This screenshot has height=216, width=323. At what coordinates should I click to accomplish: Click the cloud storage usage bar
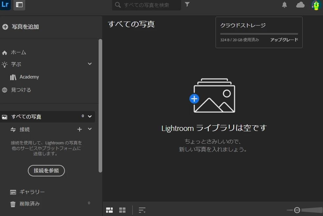(259, 34)
